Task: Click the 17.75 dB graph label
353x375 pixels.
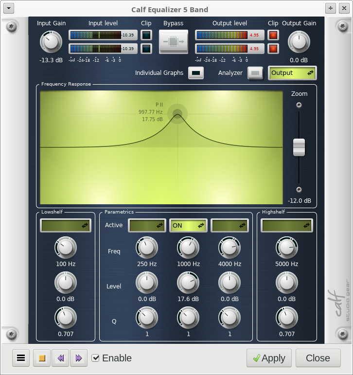Action: [x=152, y=119]
